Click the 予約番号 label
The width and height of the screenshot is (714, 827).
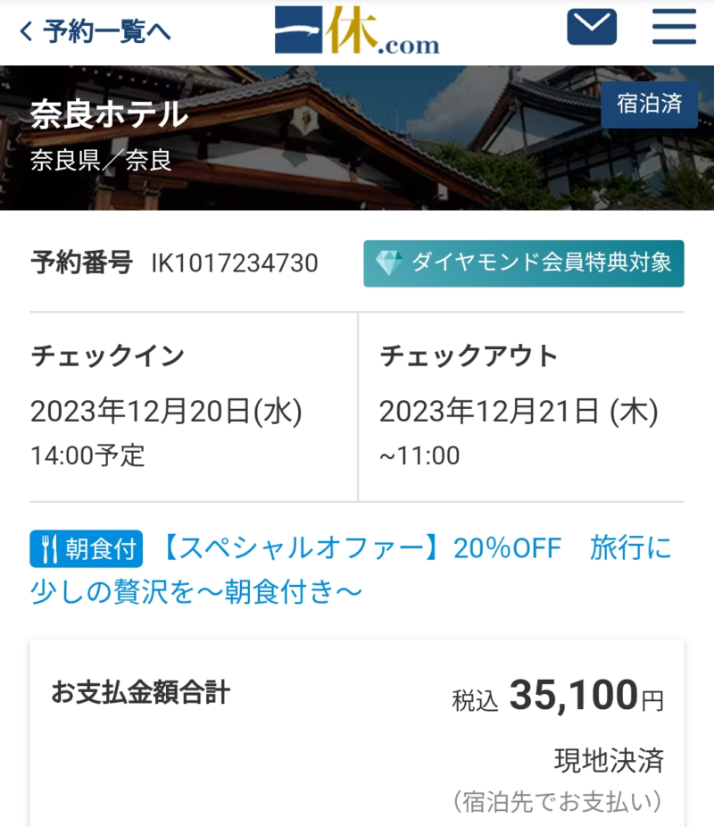[x=81, y=263]
